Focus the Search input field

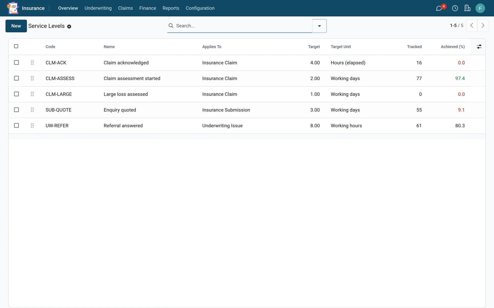pos(243,26)
